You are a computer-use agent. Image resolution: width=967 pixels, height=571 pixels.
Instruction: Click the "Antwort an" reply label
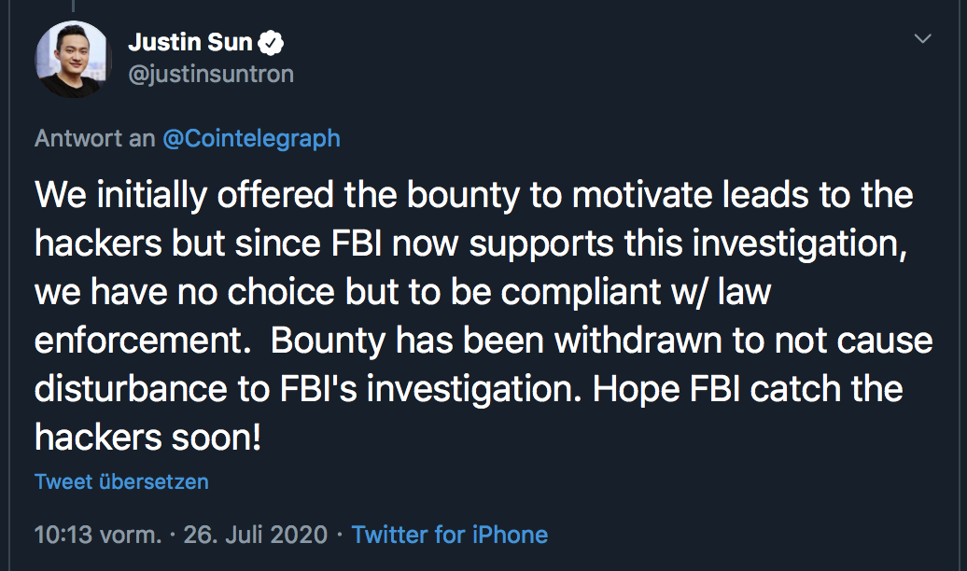[x=94, y=139]
